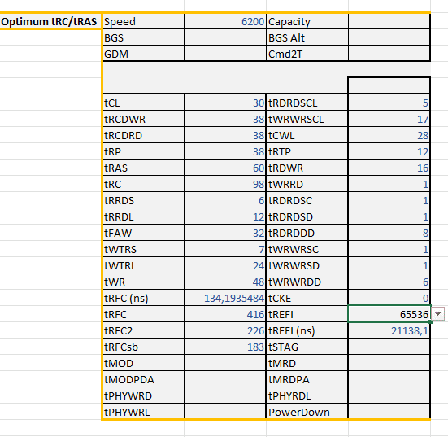The height and width of the screenshot is (437, 448).
Task: Select the tRDRDSCL value 5
Action: click(389, 103)
